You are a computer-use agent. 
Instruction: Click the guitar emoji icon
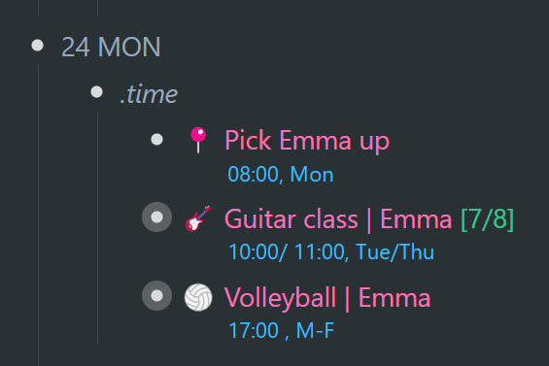(198, 218)
